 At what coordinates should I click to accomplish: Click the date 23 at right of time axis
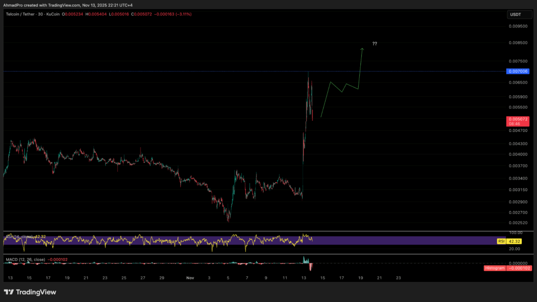(x=399, y=278)
